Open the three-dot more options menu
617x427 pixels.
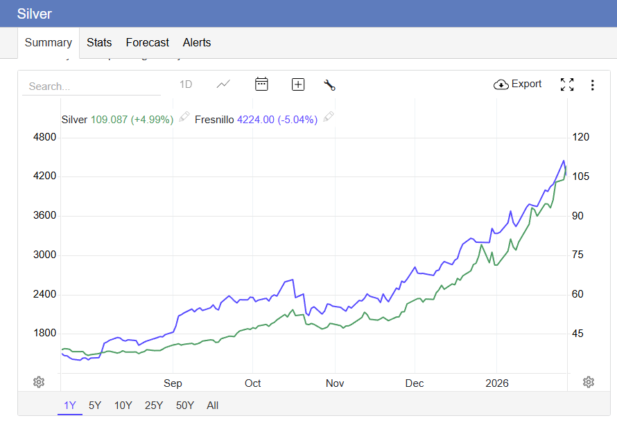[x=592, y=85]
